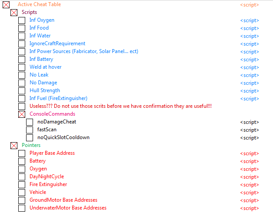
Task: Select the Player Base Address entry
Action: pos(52,153)
